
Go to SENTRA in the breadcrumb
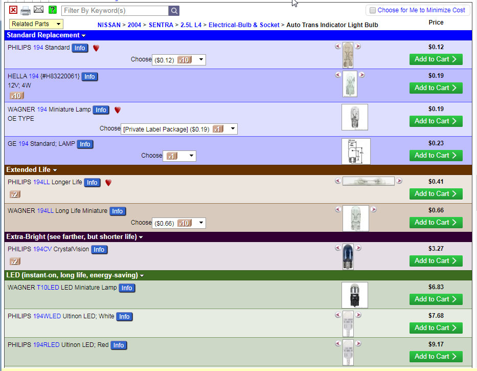click(161, 25)
